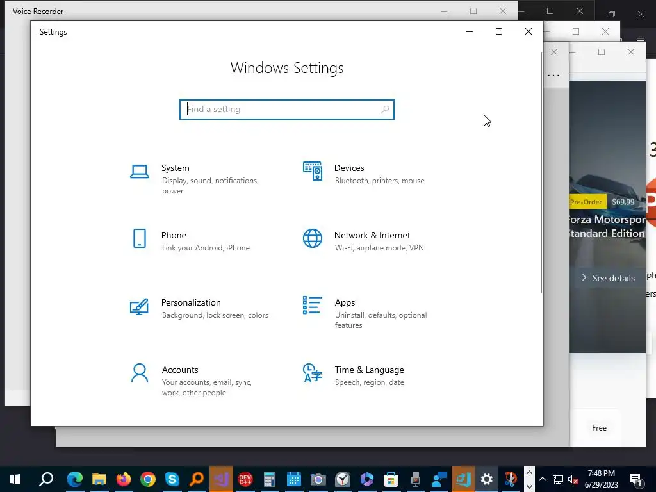The width and height of the screenshot is (656, 492).
Task: Click the Pre-Order badge in Store window
Action: [586, 202]
